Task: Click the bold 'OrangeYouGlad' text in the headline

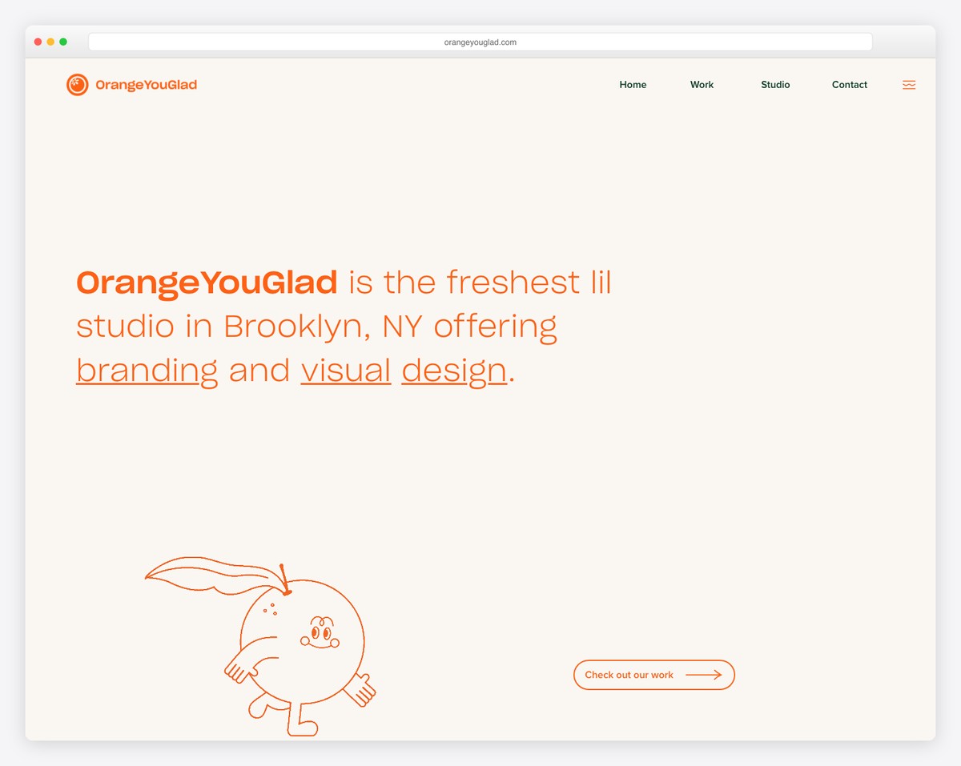Action: 206,282
